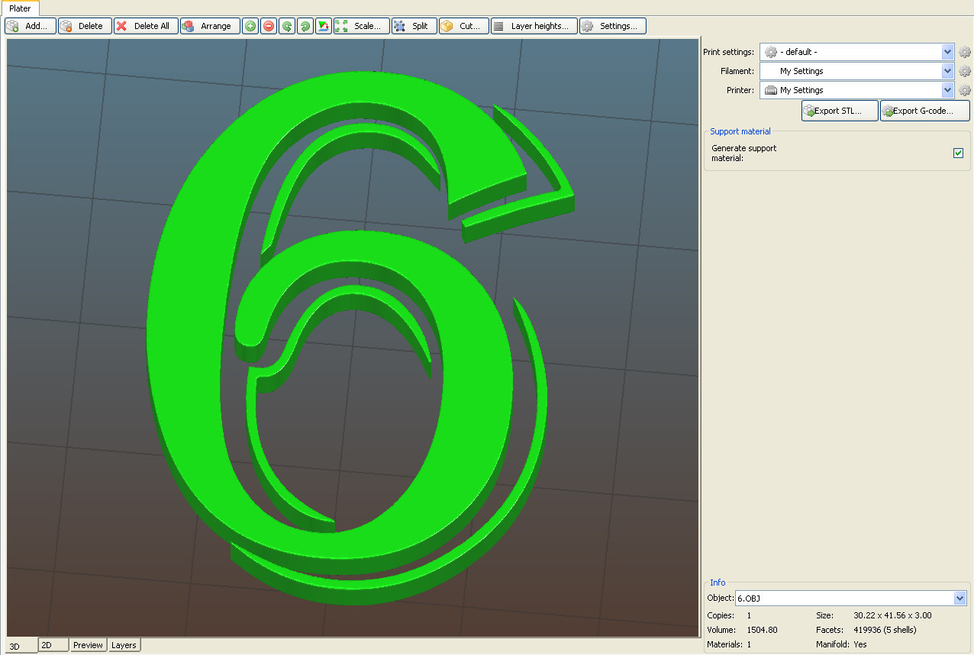974x655 pixels.
Task: Click the Export G-code button
Action: point(924,110)
